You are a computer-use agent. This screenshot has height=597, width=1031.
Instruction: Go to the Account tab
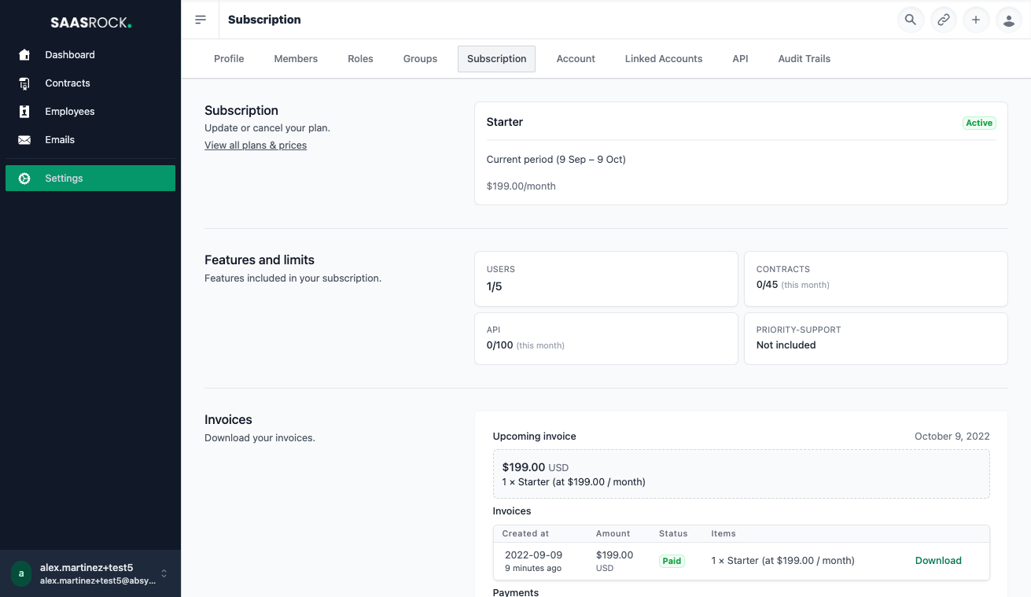(576, 59)
